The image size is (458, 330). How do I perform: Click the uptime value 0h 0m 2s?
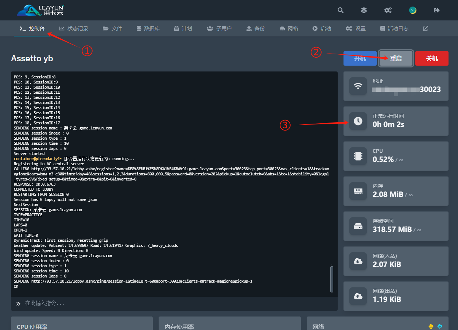(x=388, y=124)
